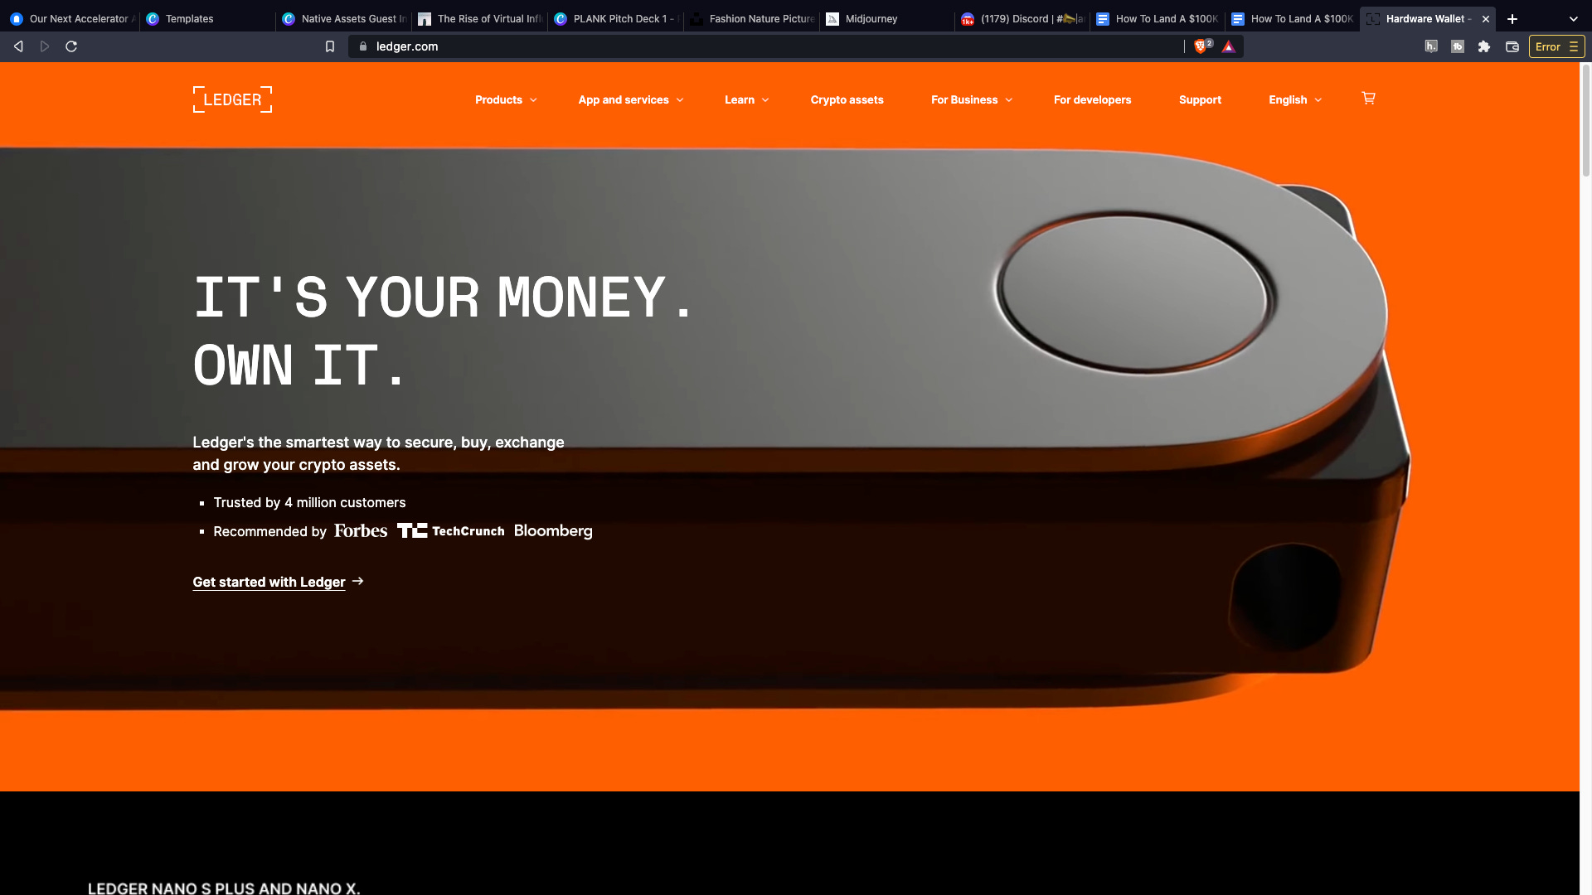Expand the Products dropdown menu
This screenshot has height=895, width=1592.
coord(507,99)
